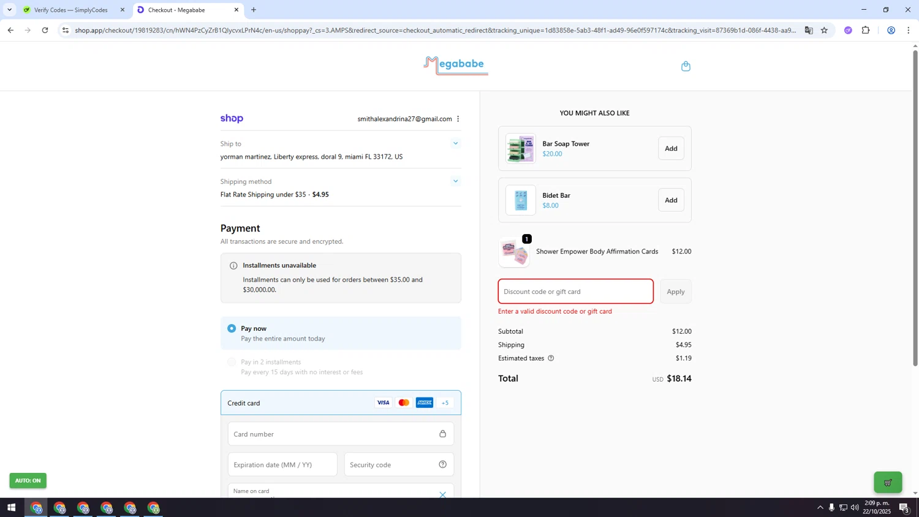The height and width of the screenshot is (517, 919).
Task: Click the Flat Rate Shipping under $35 text
Action: pos(263,195)
